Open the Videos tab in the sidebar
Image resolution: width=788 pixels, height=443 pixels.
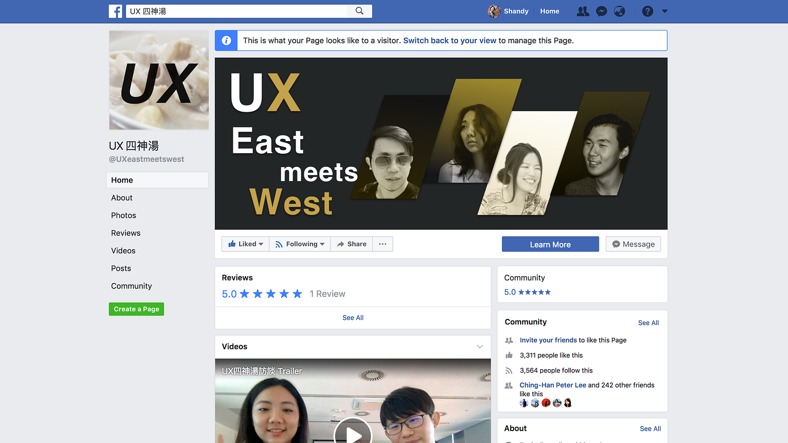[123, 251]
